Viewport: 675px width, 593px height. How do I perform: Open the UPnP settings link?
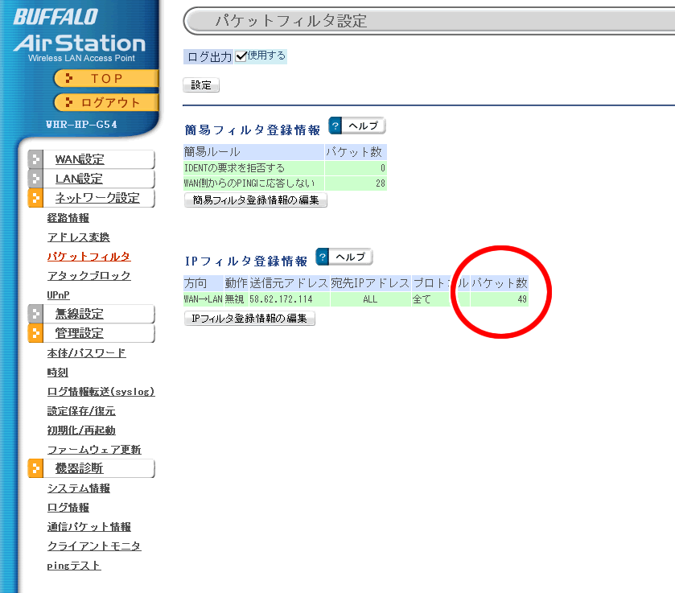click(58, 295)
